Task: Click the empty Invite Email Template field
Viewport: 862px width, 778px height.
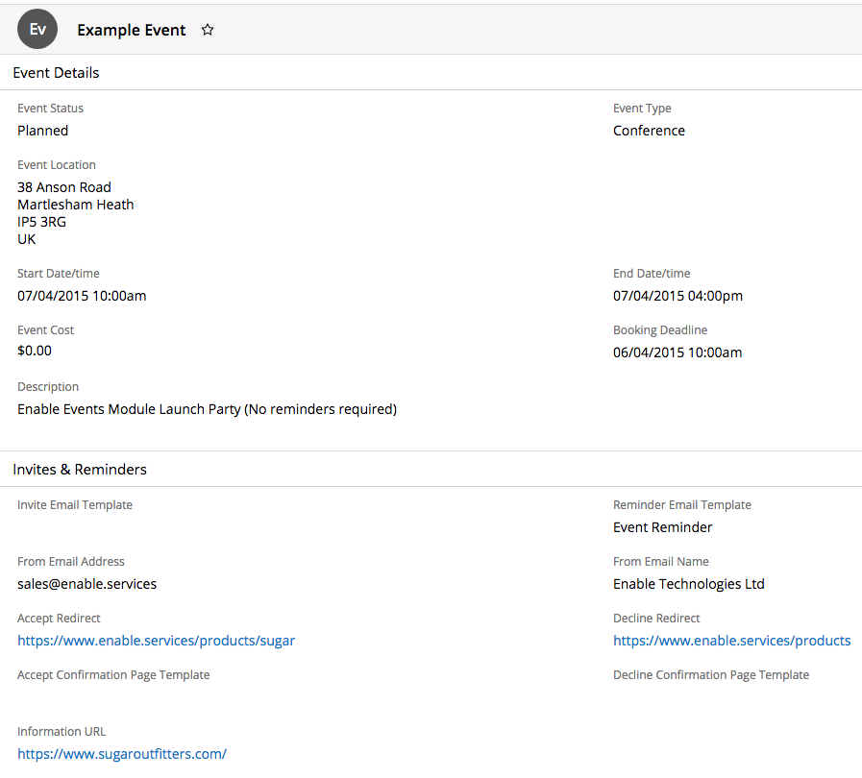Action: (75, 527)
